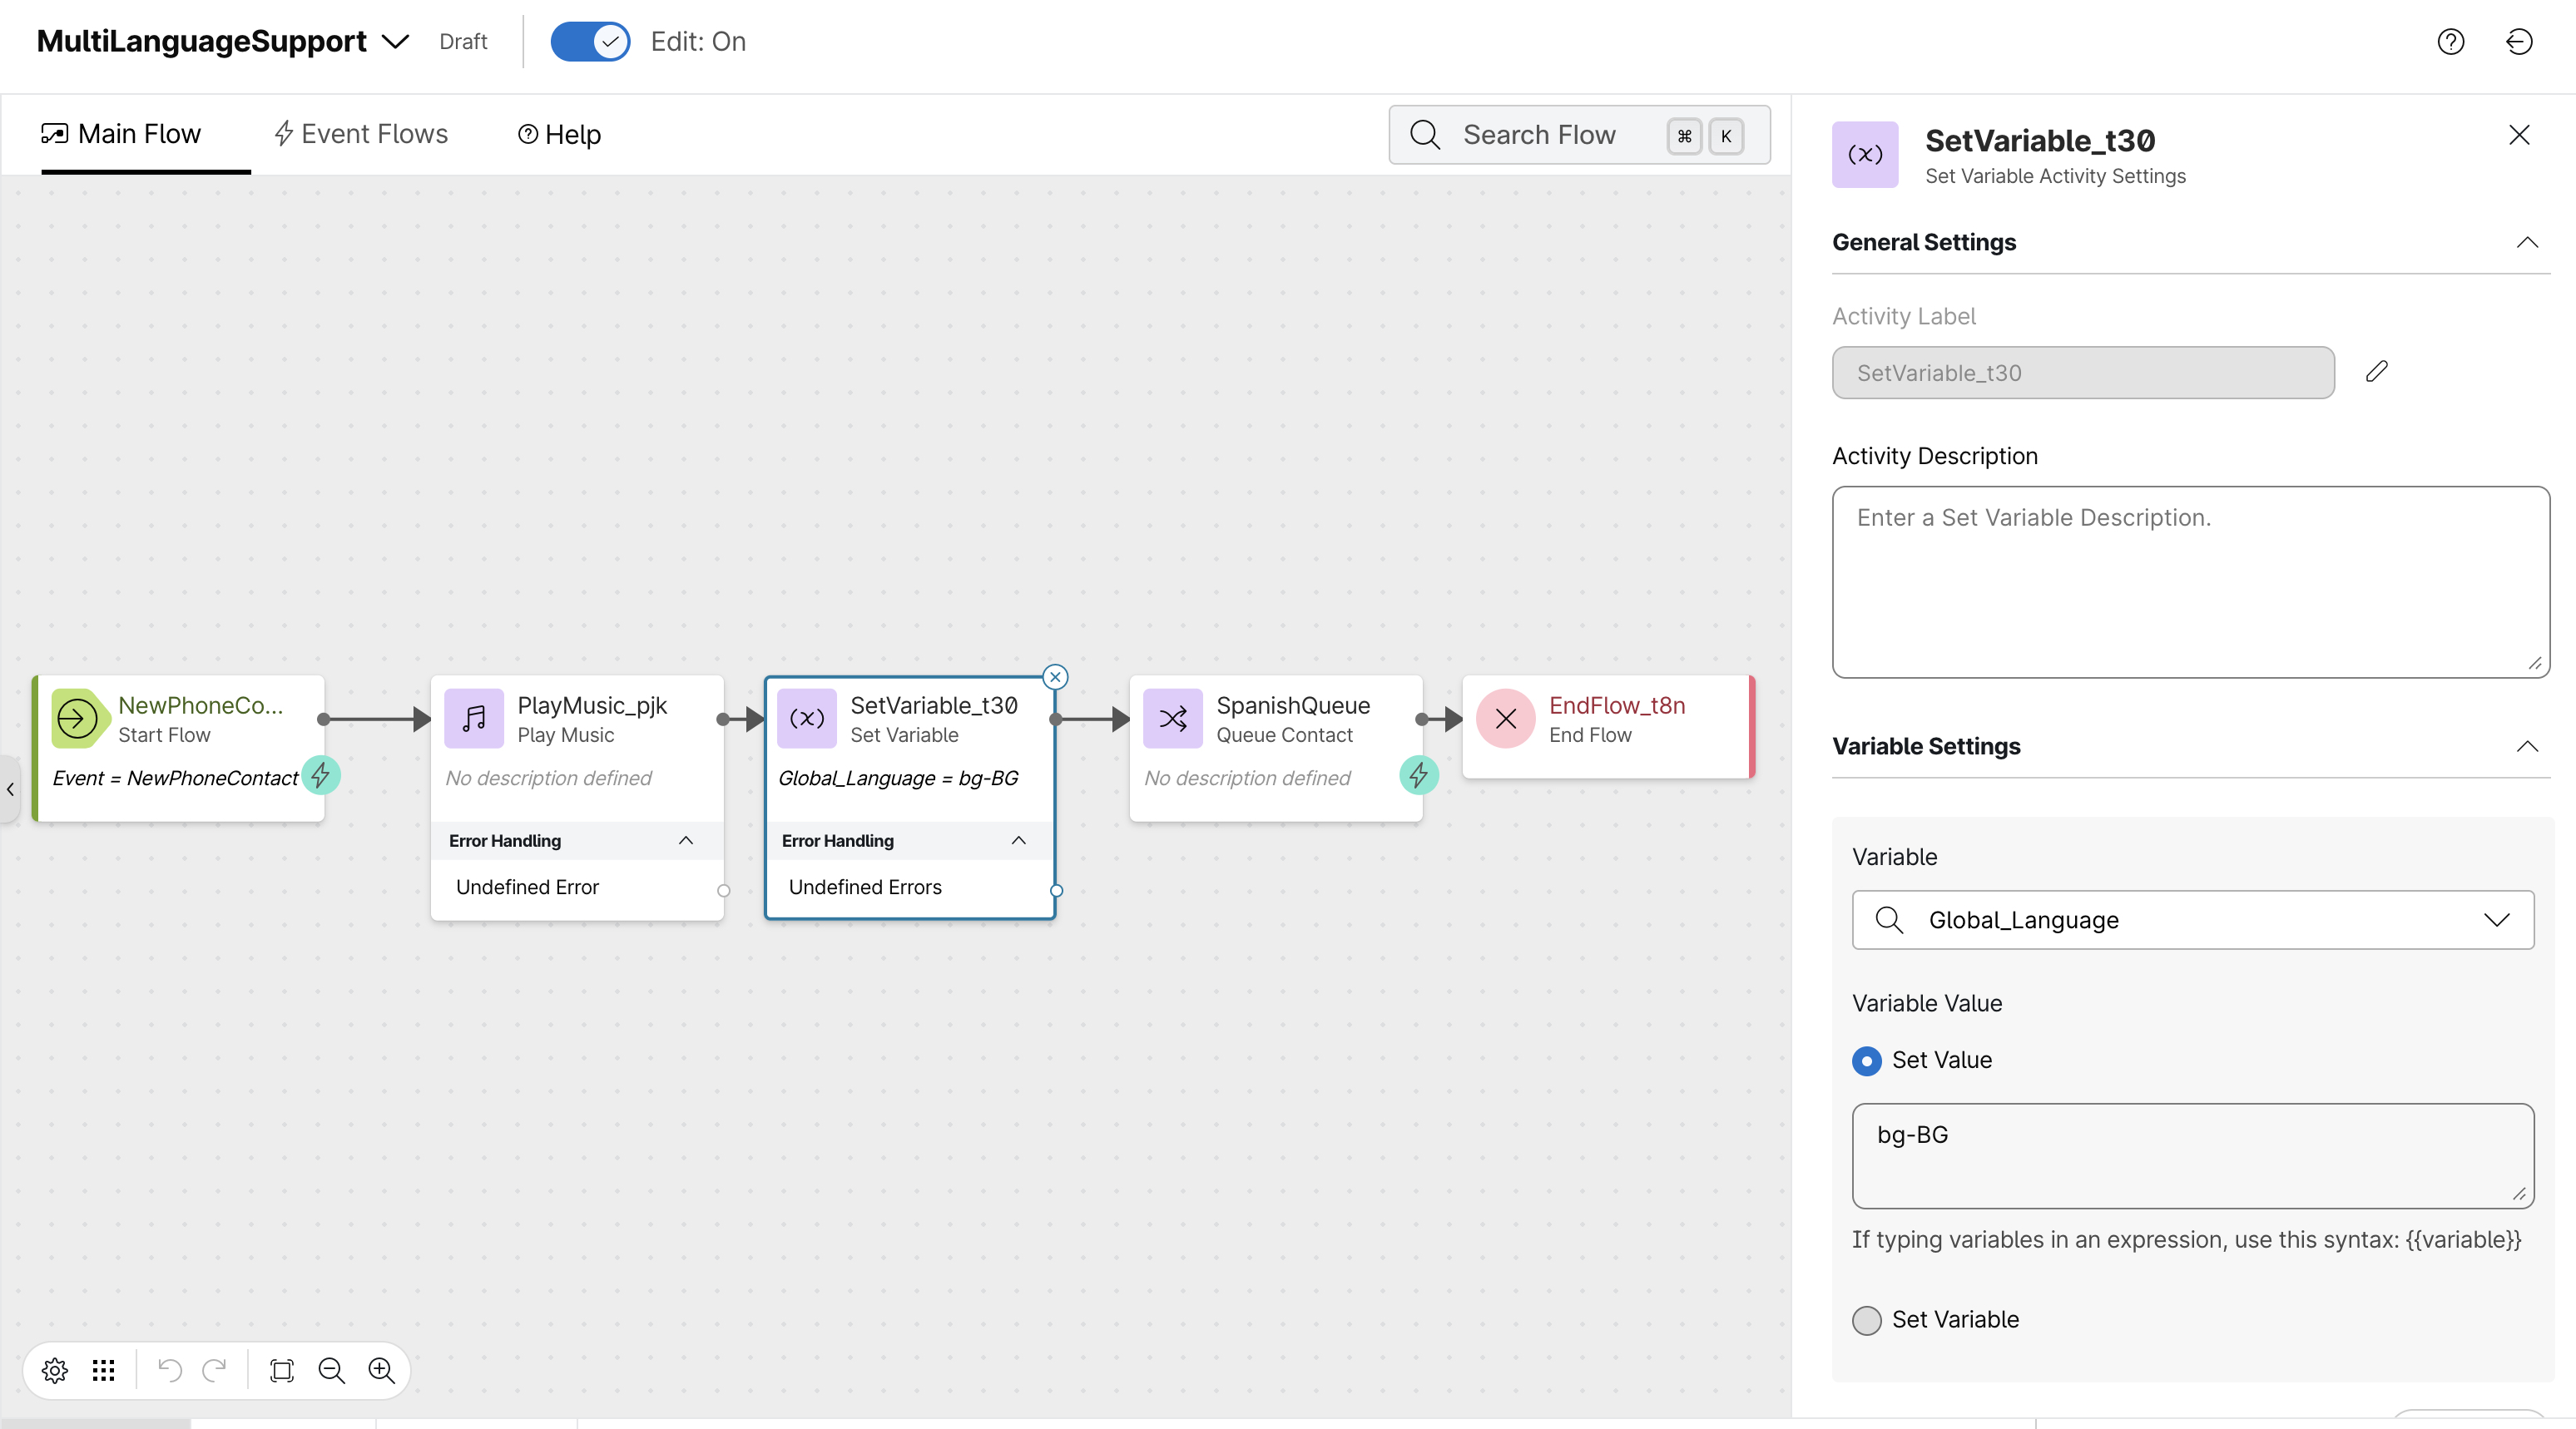This screenshot has width=2576, height=1429.
Task: Select the EndFlow_t8n node
Action: click(1607, 720)
